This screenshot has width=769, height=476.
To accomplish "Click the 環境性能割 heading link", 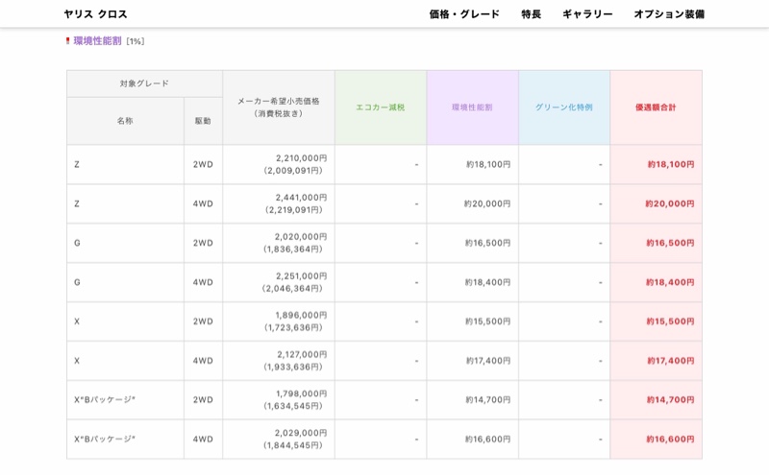I will point(98,41).
